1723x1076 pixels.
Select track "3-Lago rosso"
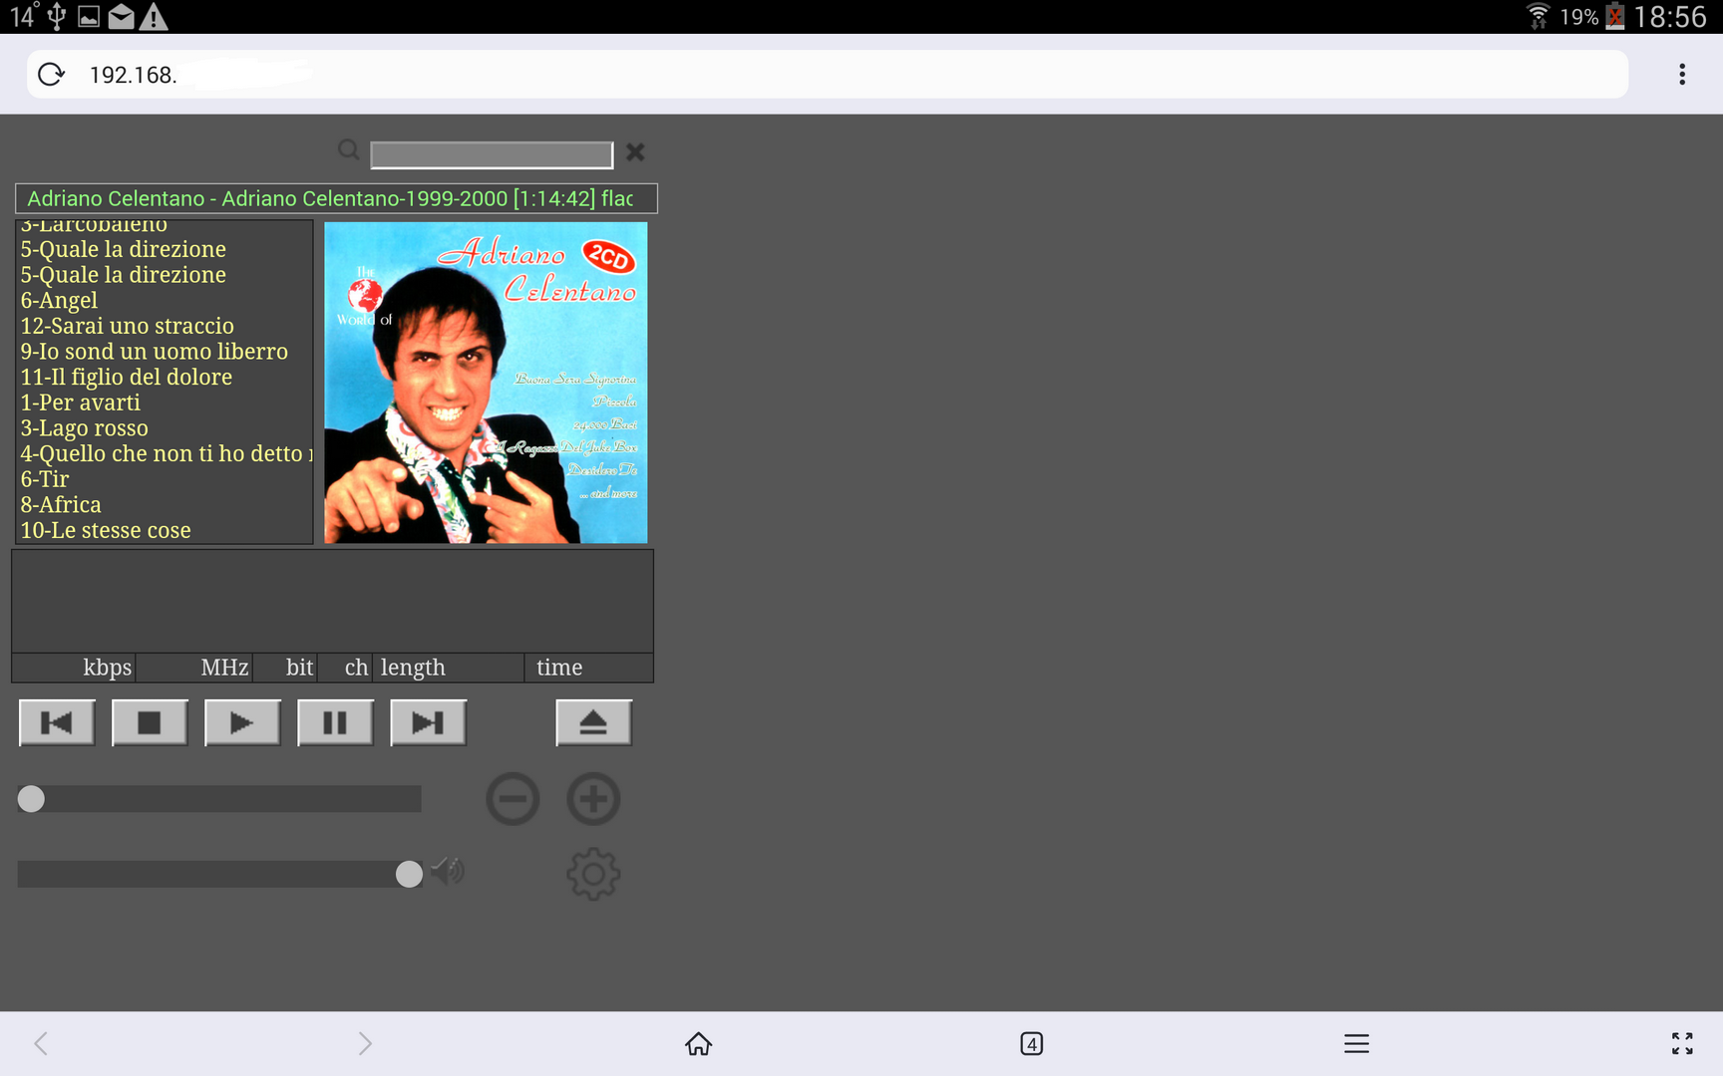coord(85,428)
